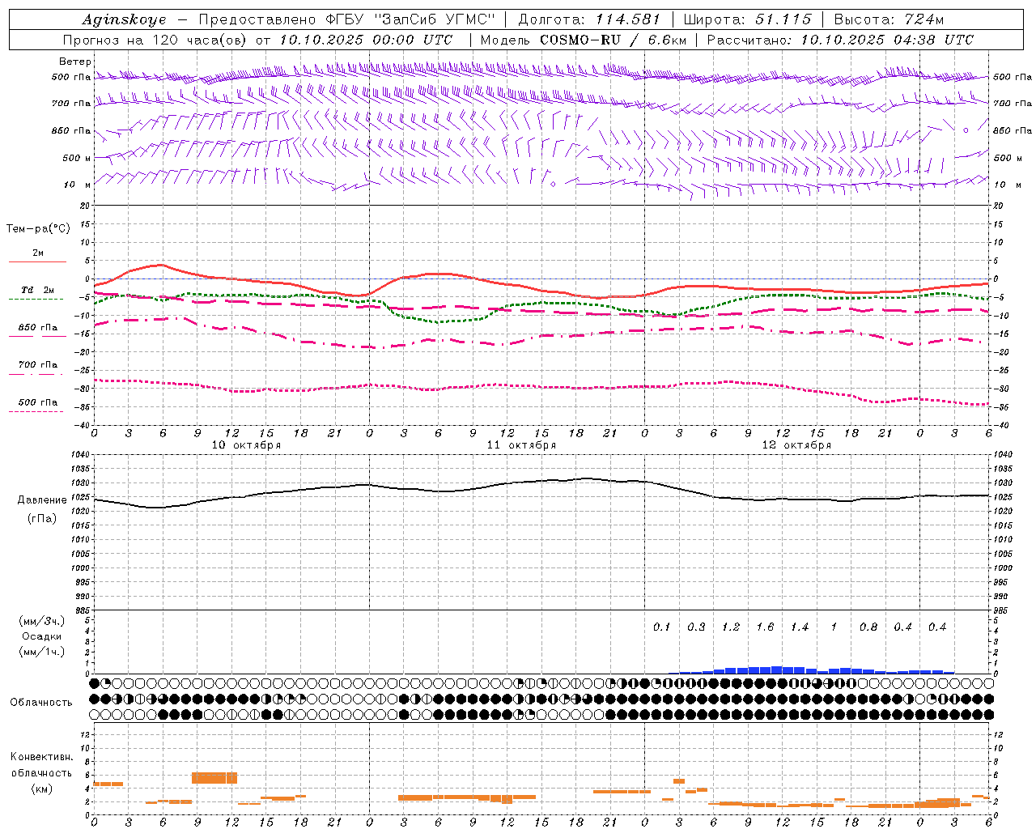Click the date label 10 октября
This screenshot has width=1036, height=829.
click(247, 445)
